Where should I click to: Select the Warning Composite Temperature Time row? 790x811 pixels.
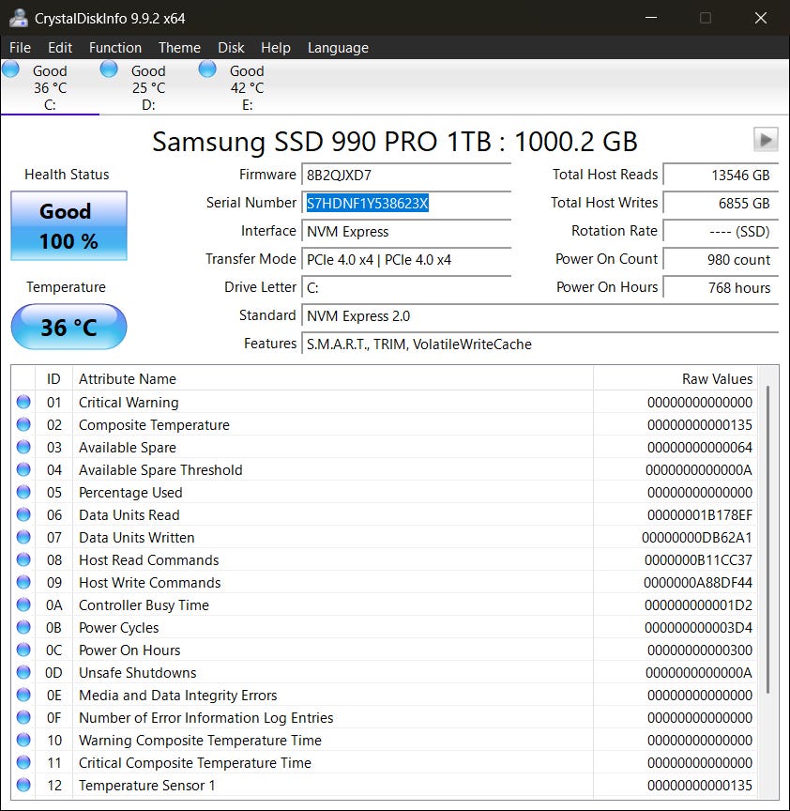385,740
